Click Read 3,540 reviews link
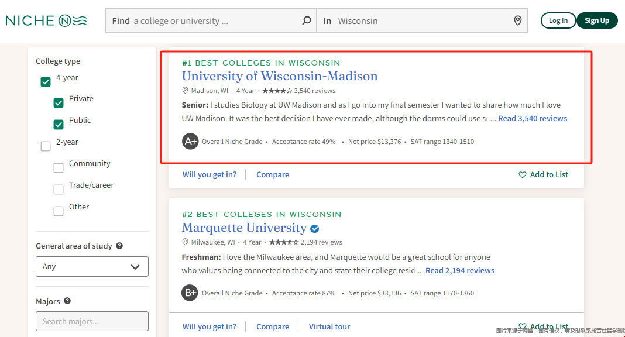Image resolution: width=625 pixels, height=337 pixels. 533,118
